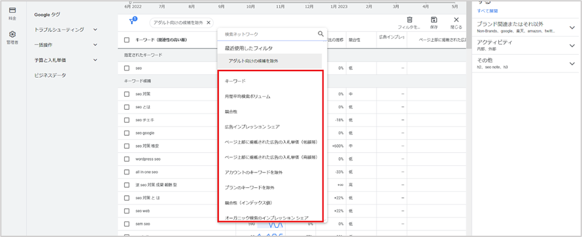Screen dimensions: 582x237
Task: Click the 閉じる close filter bar icon
Action: (x=456, y=20)
